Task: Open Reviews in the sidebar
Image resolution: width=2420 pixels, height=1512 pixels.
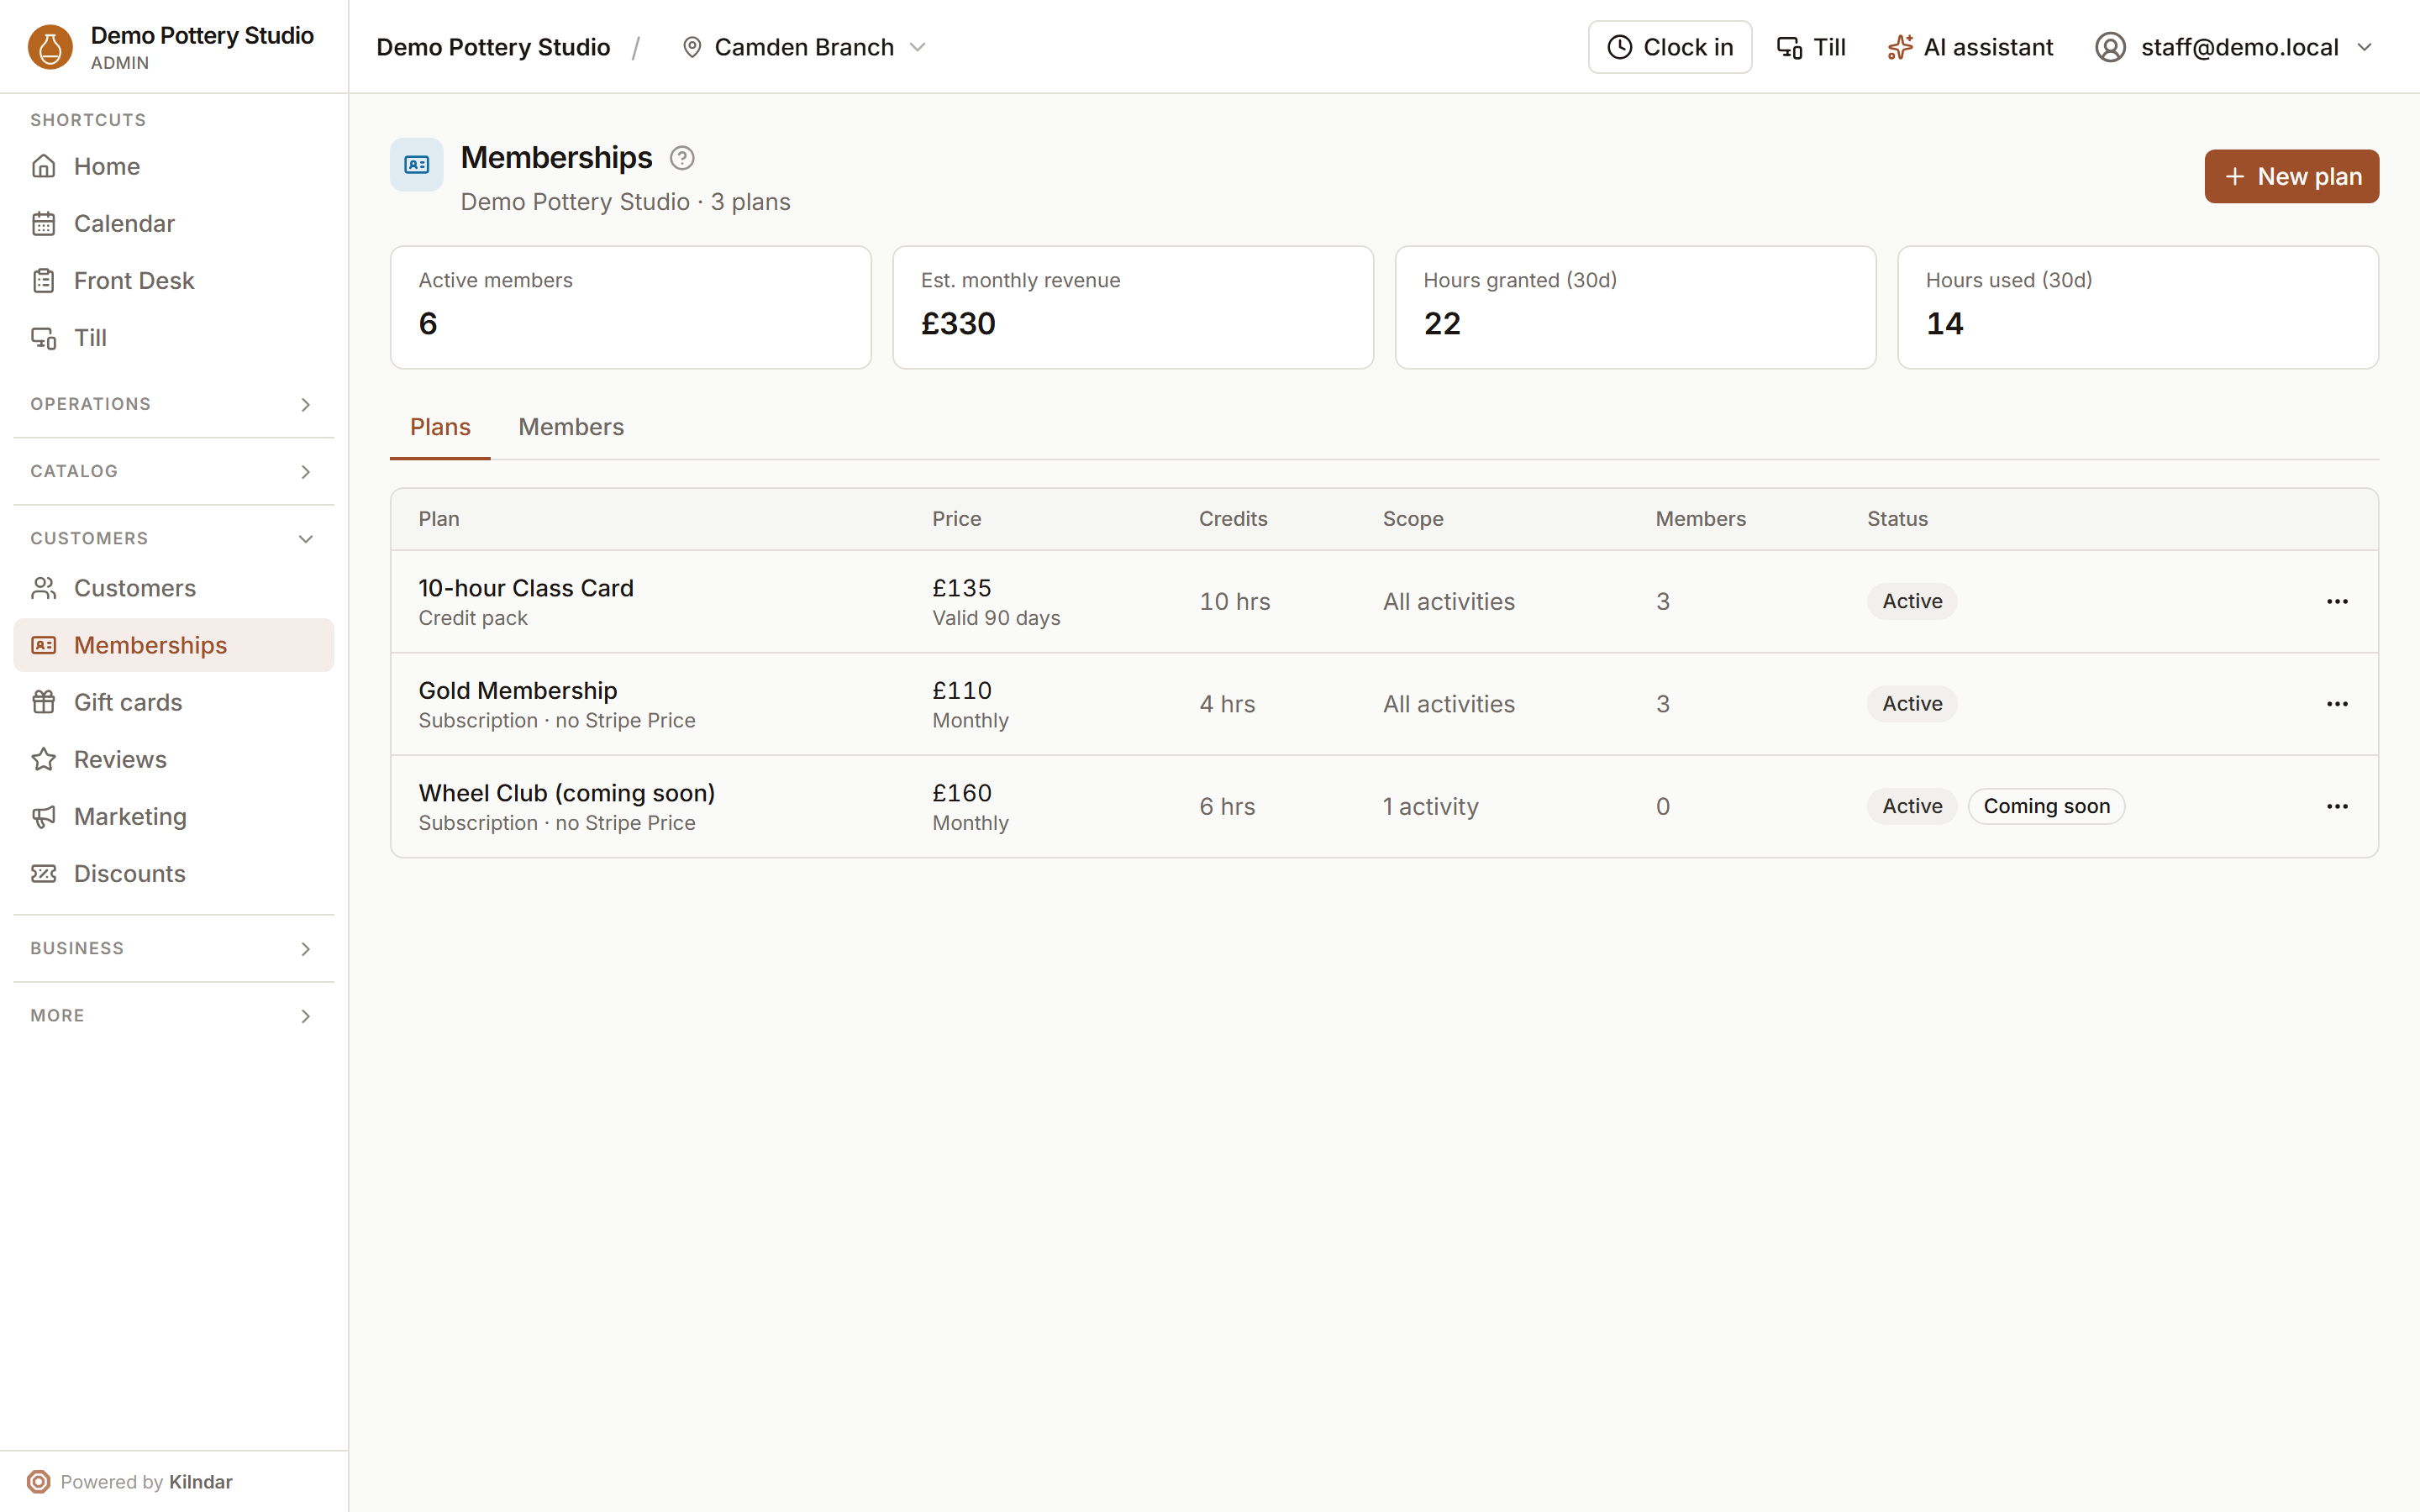Action: tap(173, 759)
